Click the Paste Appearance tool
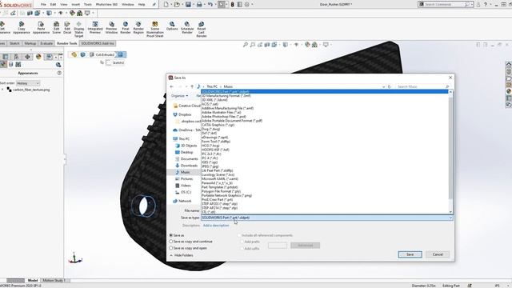 pos(41,27)
